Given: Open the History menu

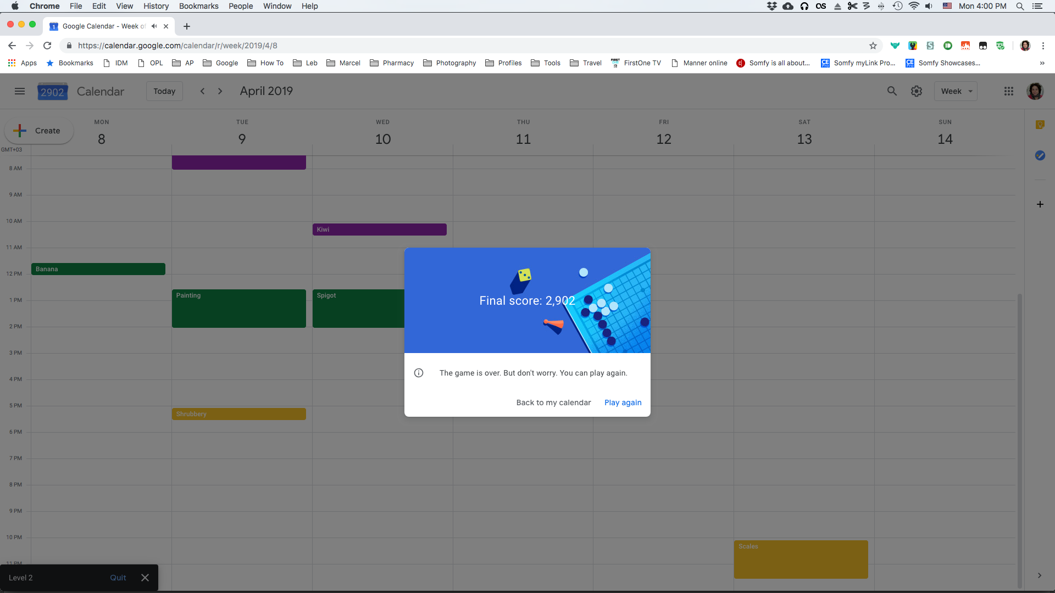Looking at the screenshot, I should (x=156, y=6).
